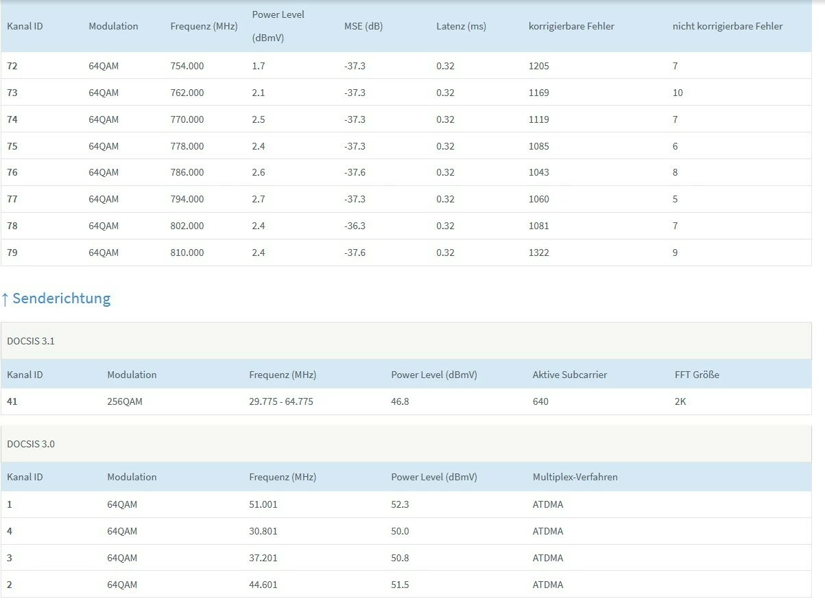Select the 1322 correctable errors value
This screenshot has width=825, height=610.
(539, 253)
